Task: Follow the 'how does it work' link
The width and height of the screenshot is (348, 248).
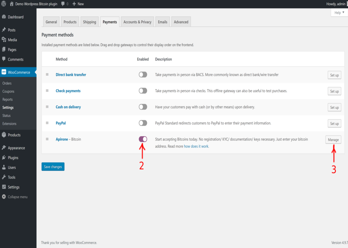Action: (x=196, y=146)
